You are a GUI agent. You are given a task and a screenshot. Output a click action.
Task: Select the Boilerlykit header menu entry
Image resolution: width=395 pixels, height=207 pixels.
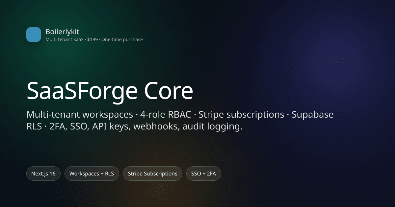63,32
